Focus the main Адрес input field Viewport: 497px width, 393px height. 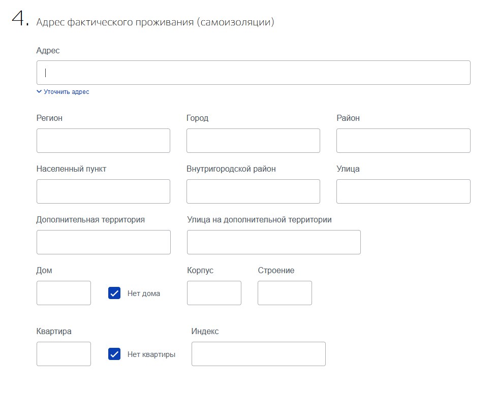[x=254, y=73]
